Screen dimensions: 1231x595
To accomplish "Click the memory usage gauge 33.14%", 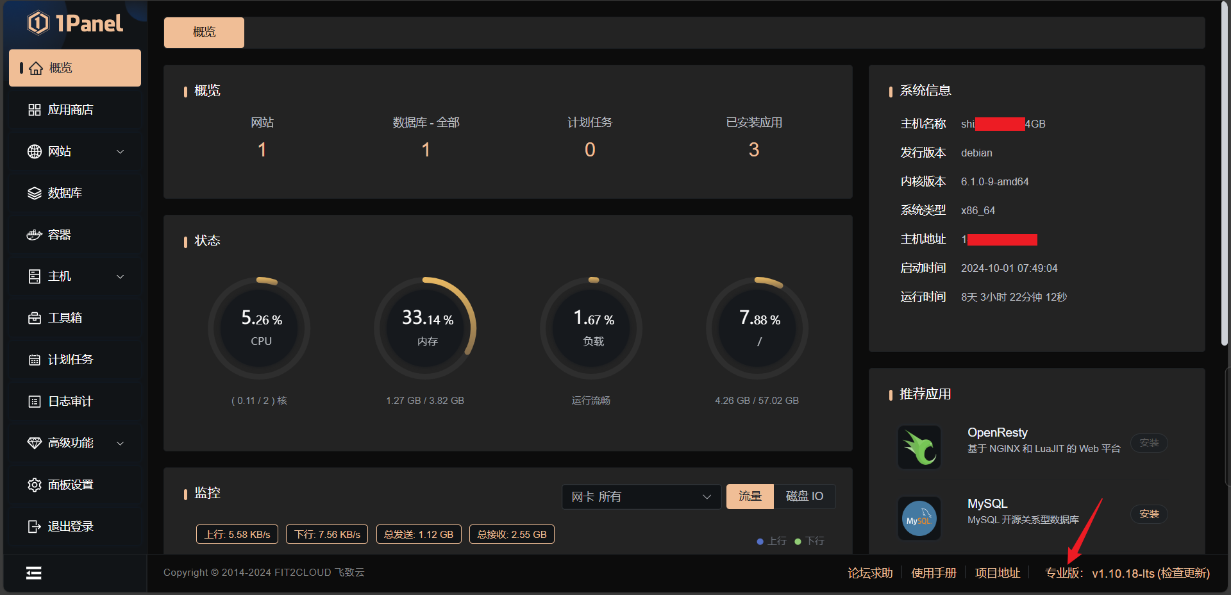I will [426, 328].
